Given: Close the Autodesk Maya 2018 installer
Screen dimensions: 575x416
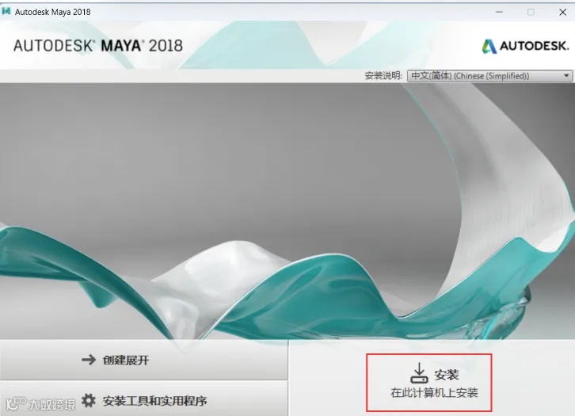Looking at the screenshot, I should point(562,12).
